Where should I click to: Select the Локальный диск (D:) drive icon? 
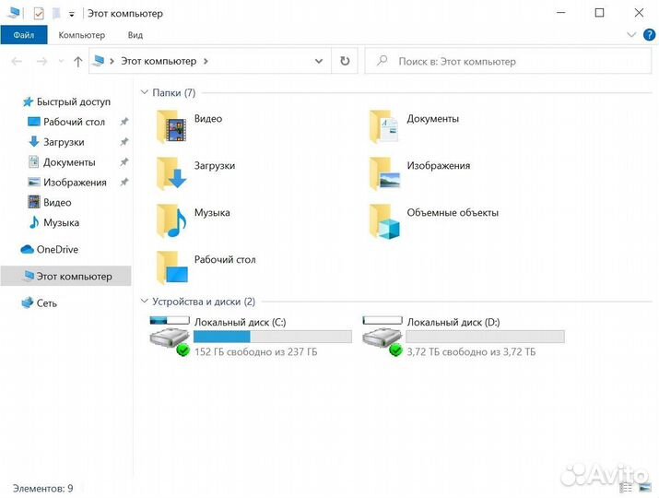point(382,337)
